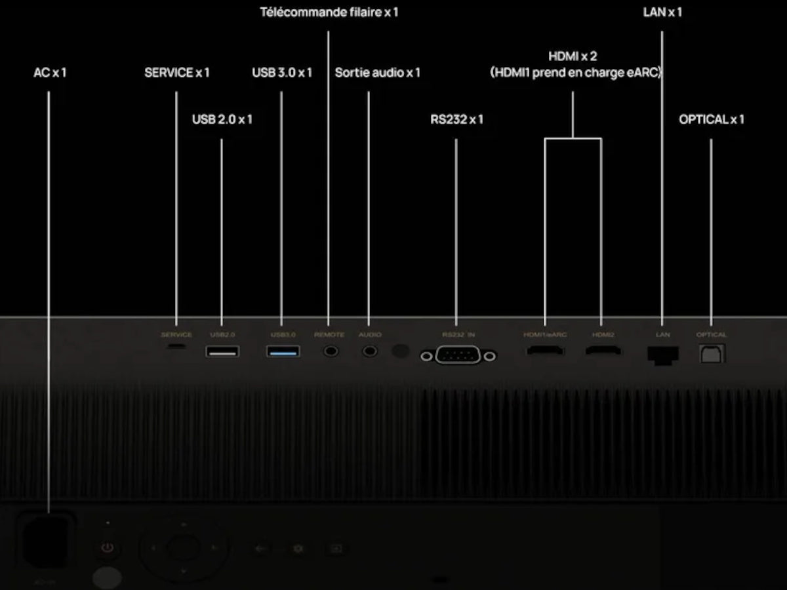Click the input source icon
This screenshot has height=590, width=787.
click(334, 548)
